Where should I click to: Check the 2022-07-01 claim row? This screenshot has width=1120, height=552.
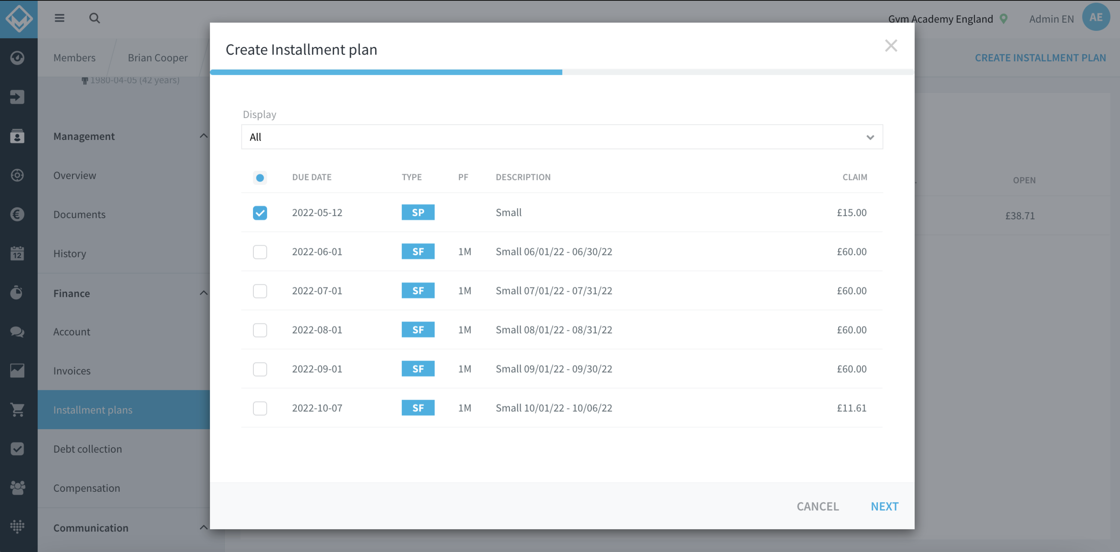260,291
